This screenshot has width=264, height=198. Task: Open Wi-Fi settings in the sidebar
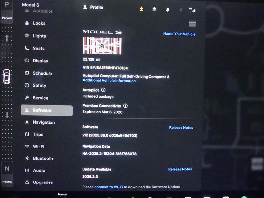point(37,146)
